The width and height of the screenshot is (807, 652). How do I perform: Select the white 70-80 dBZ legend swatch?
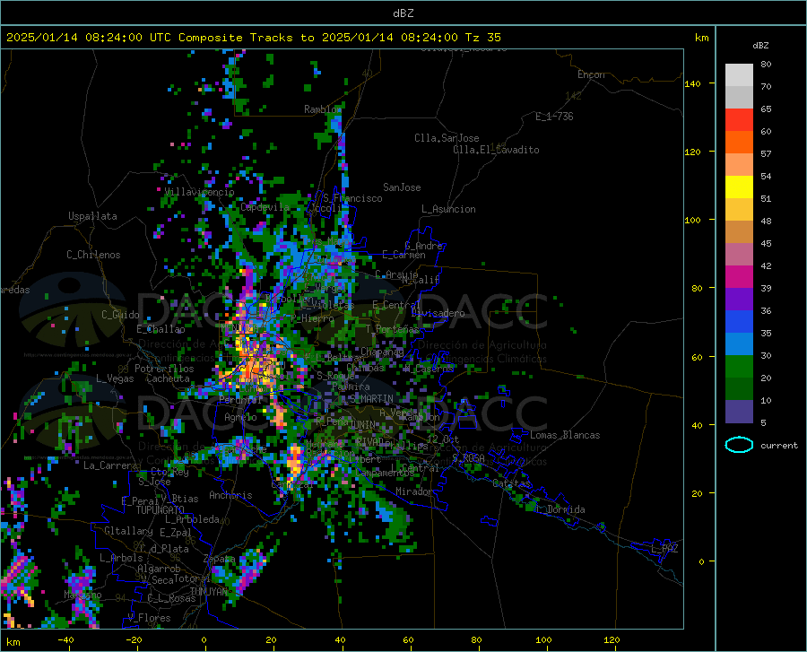[739, 75]
